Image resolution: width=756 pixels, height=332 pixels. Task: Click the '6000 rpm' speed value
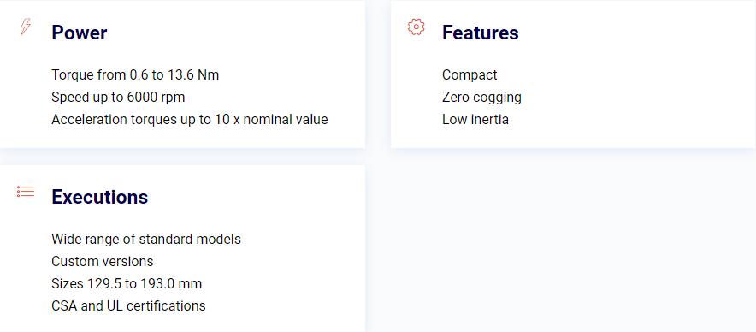coord(157,97)
